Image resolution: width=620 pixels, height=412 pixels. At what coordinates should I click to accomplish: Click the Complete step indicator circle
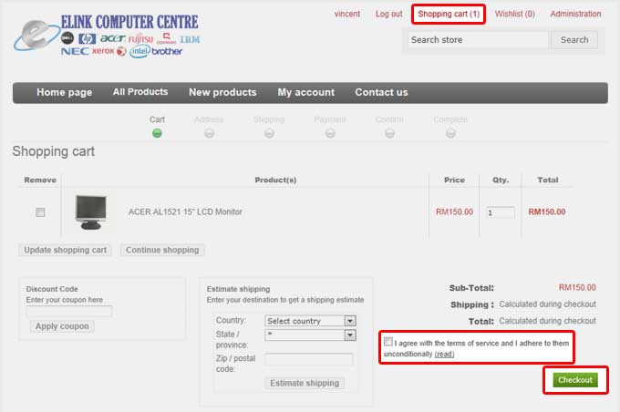point(450,133)
